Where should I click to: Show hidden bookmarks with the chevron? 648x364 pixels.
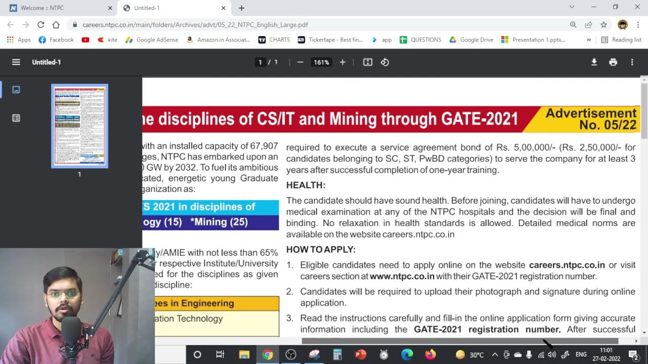point(589,39)
